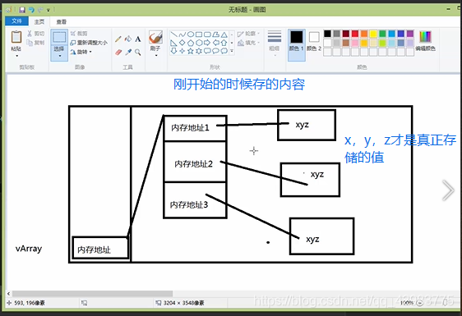This screenshot has width=462, height=316.
Task: Open the Size (粗细) line thickness dropdown
Action: pyautogui.click(x=275, y=44)
